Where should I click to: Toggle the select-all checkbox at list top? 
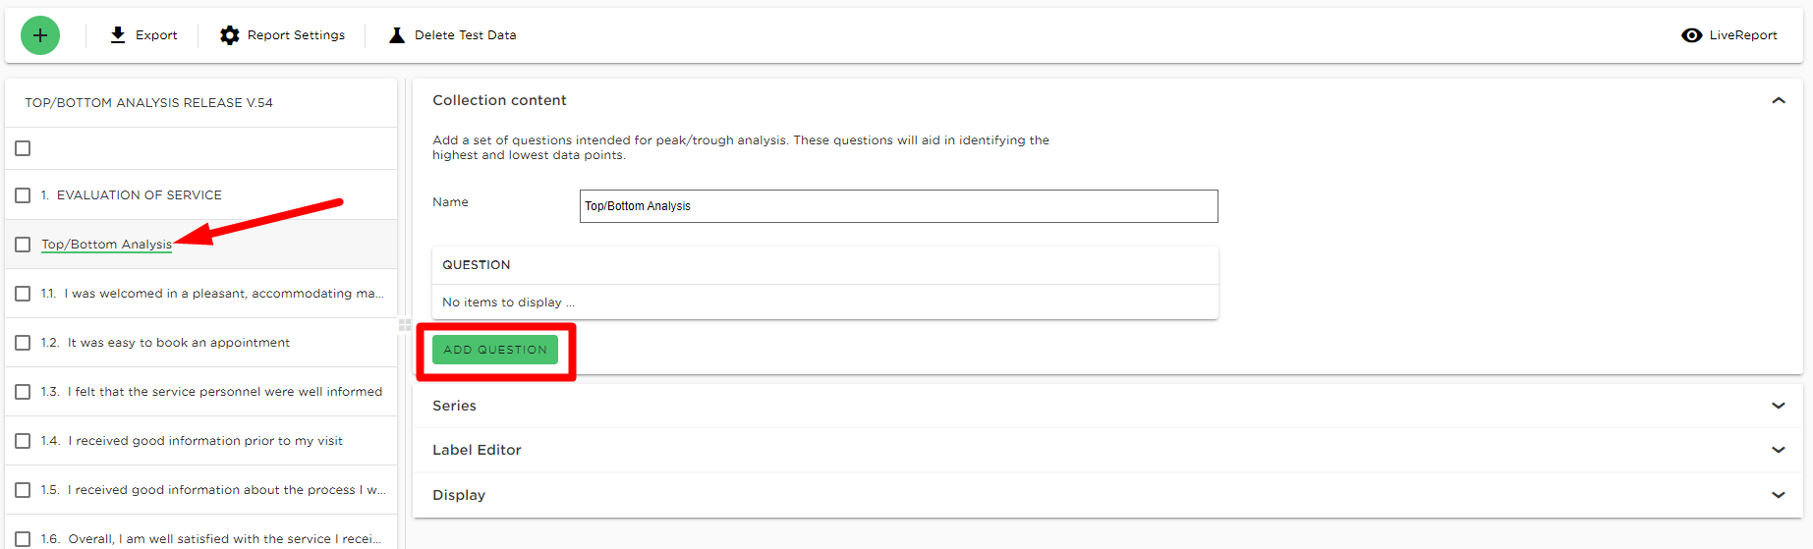[23, 148]
